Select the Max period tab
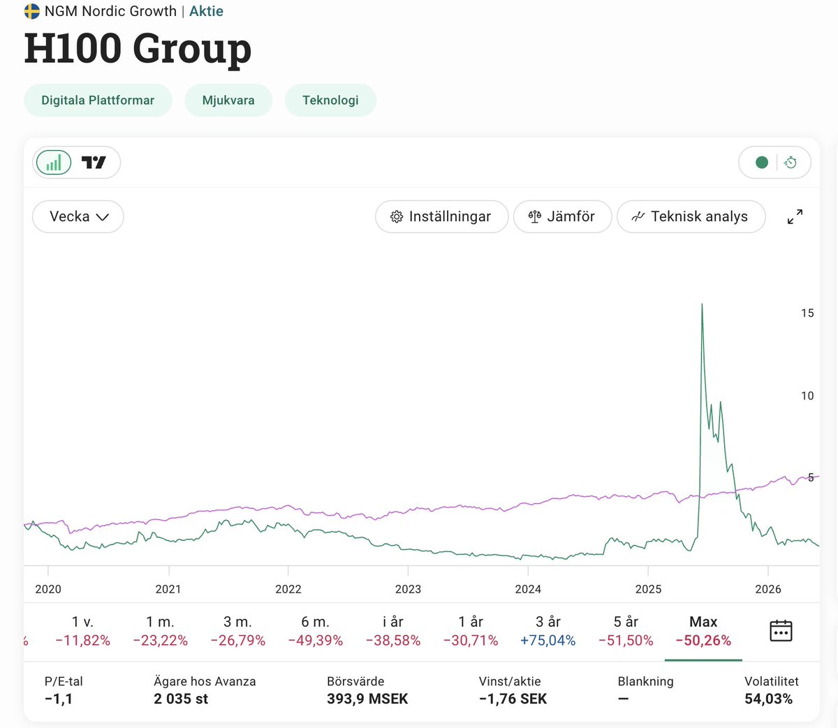This screenshot has height=728, width=838. pos(703,631)
